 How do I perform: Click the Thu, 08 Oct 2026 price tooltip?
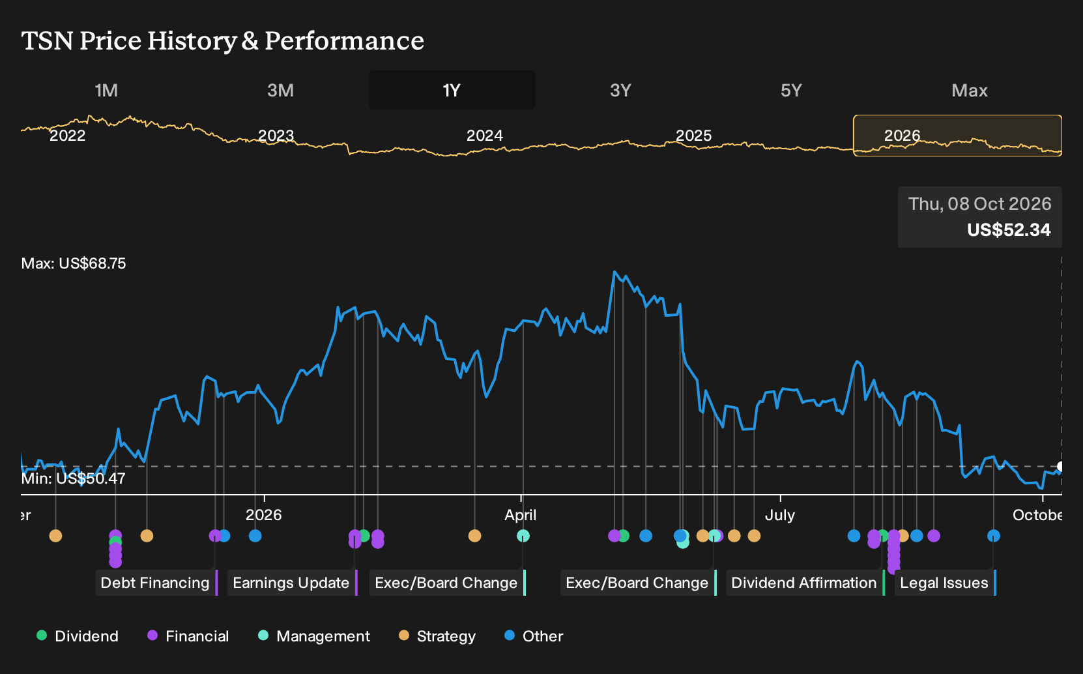click(980, 217)
